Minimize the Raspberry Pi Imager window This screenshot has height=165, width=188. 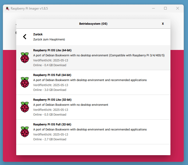coord(153,9)
